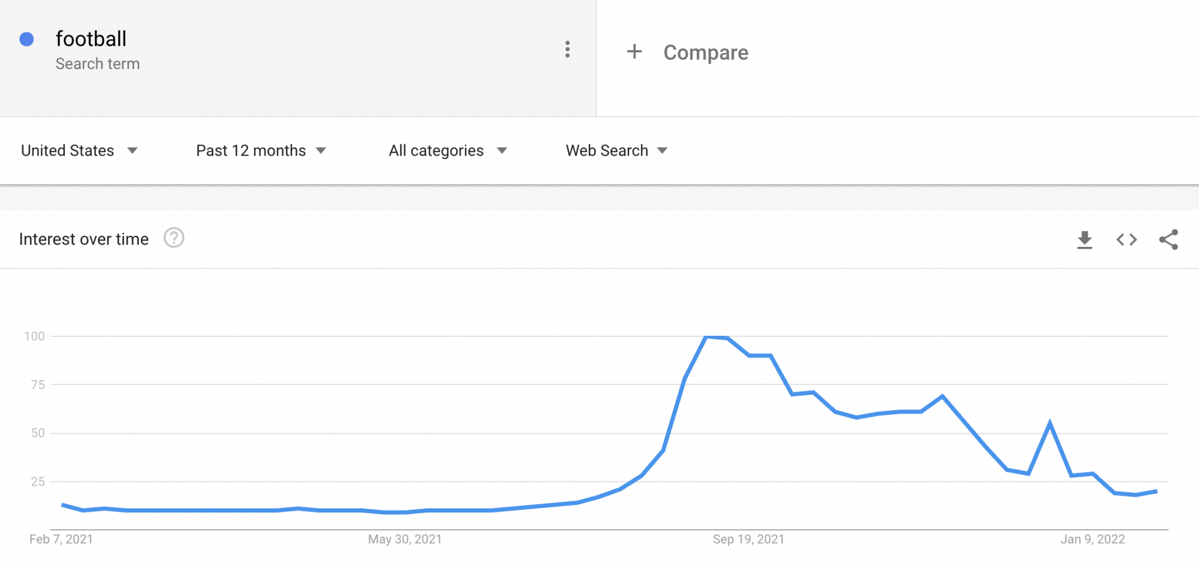Viewport: 1199px width, 568px height.
Task: Click the May 30, 2021 date label
Action: [405, 539]
